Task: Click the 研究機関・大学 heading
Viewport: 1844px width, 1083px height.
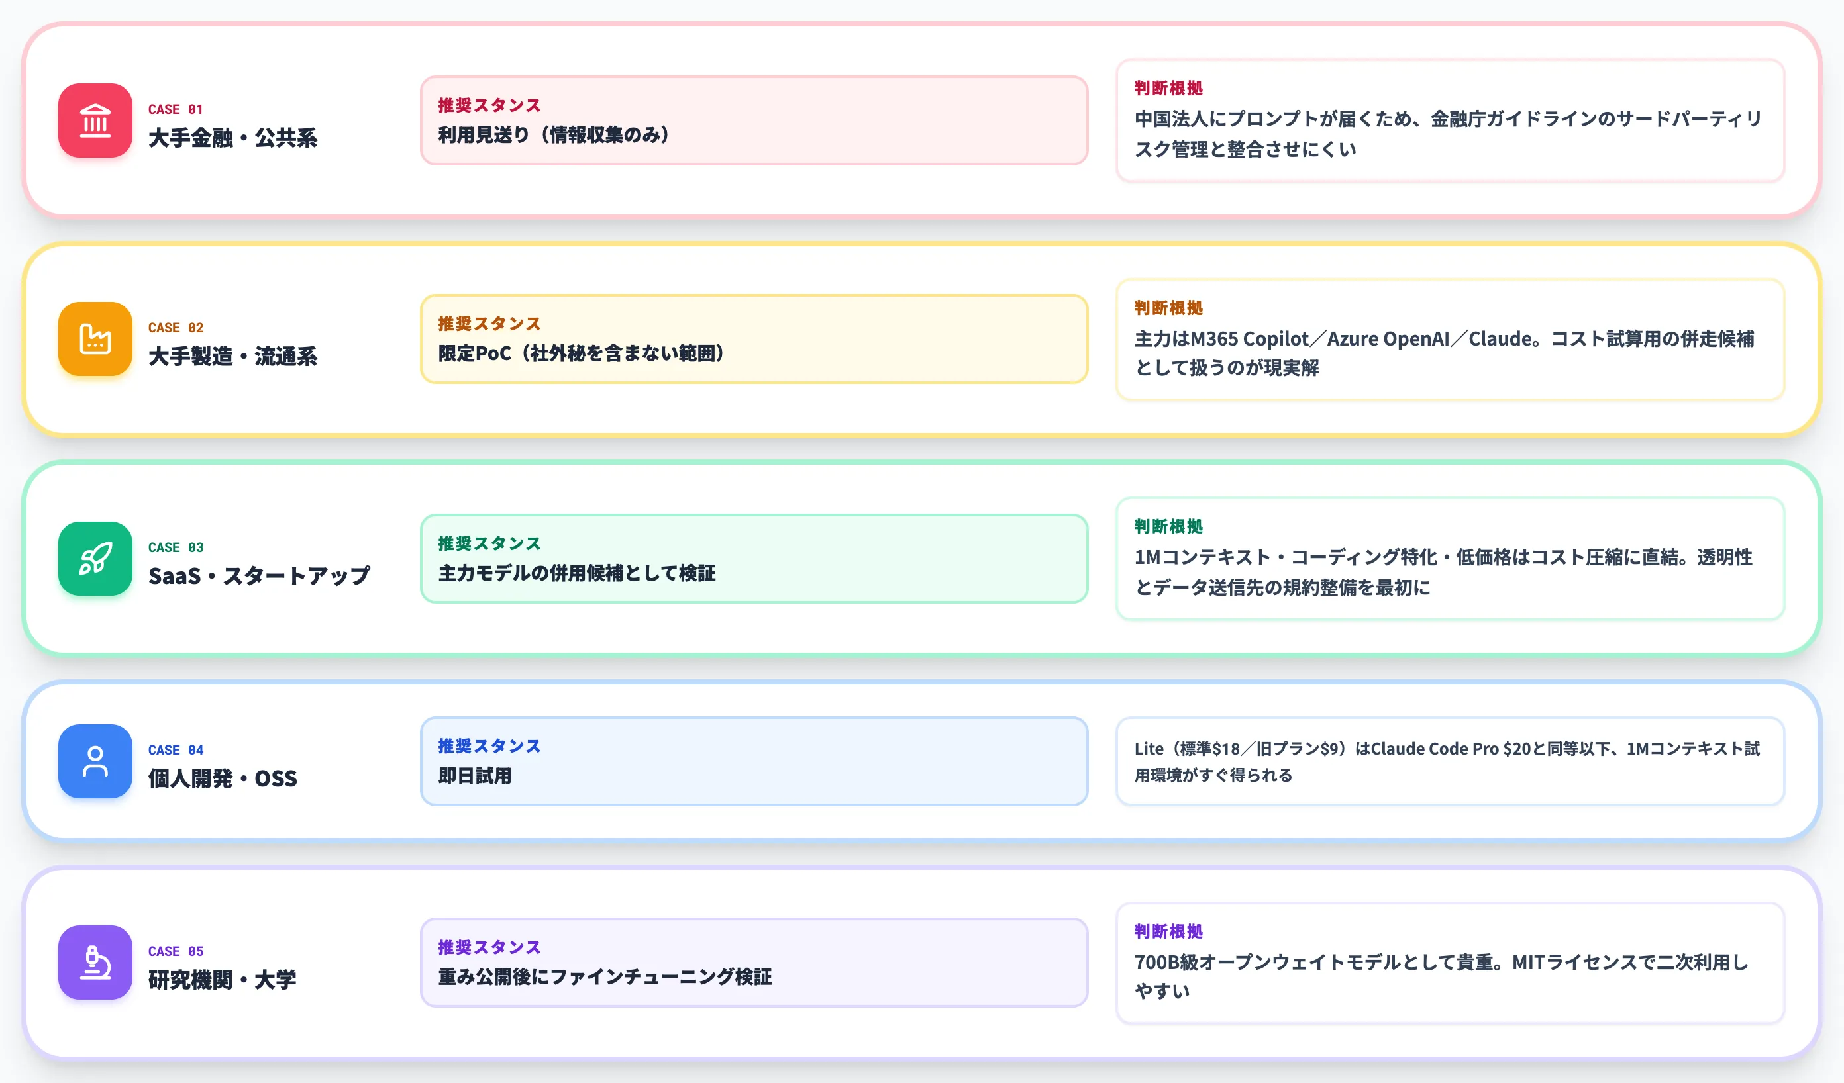Action: tap(222, 979)
